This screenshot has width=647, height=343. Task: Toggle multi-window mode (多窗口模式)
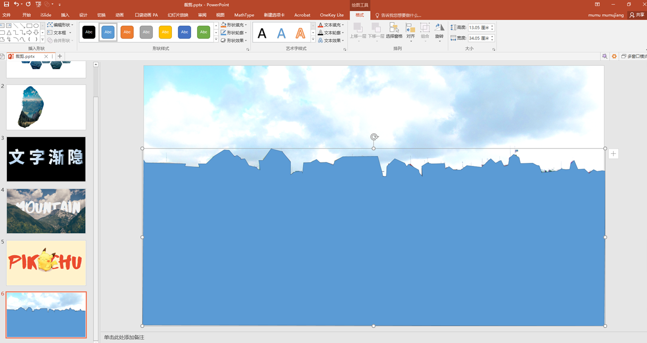[634, 56]
